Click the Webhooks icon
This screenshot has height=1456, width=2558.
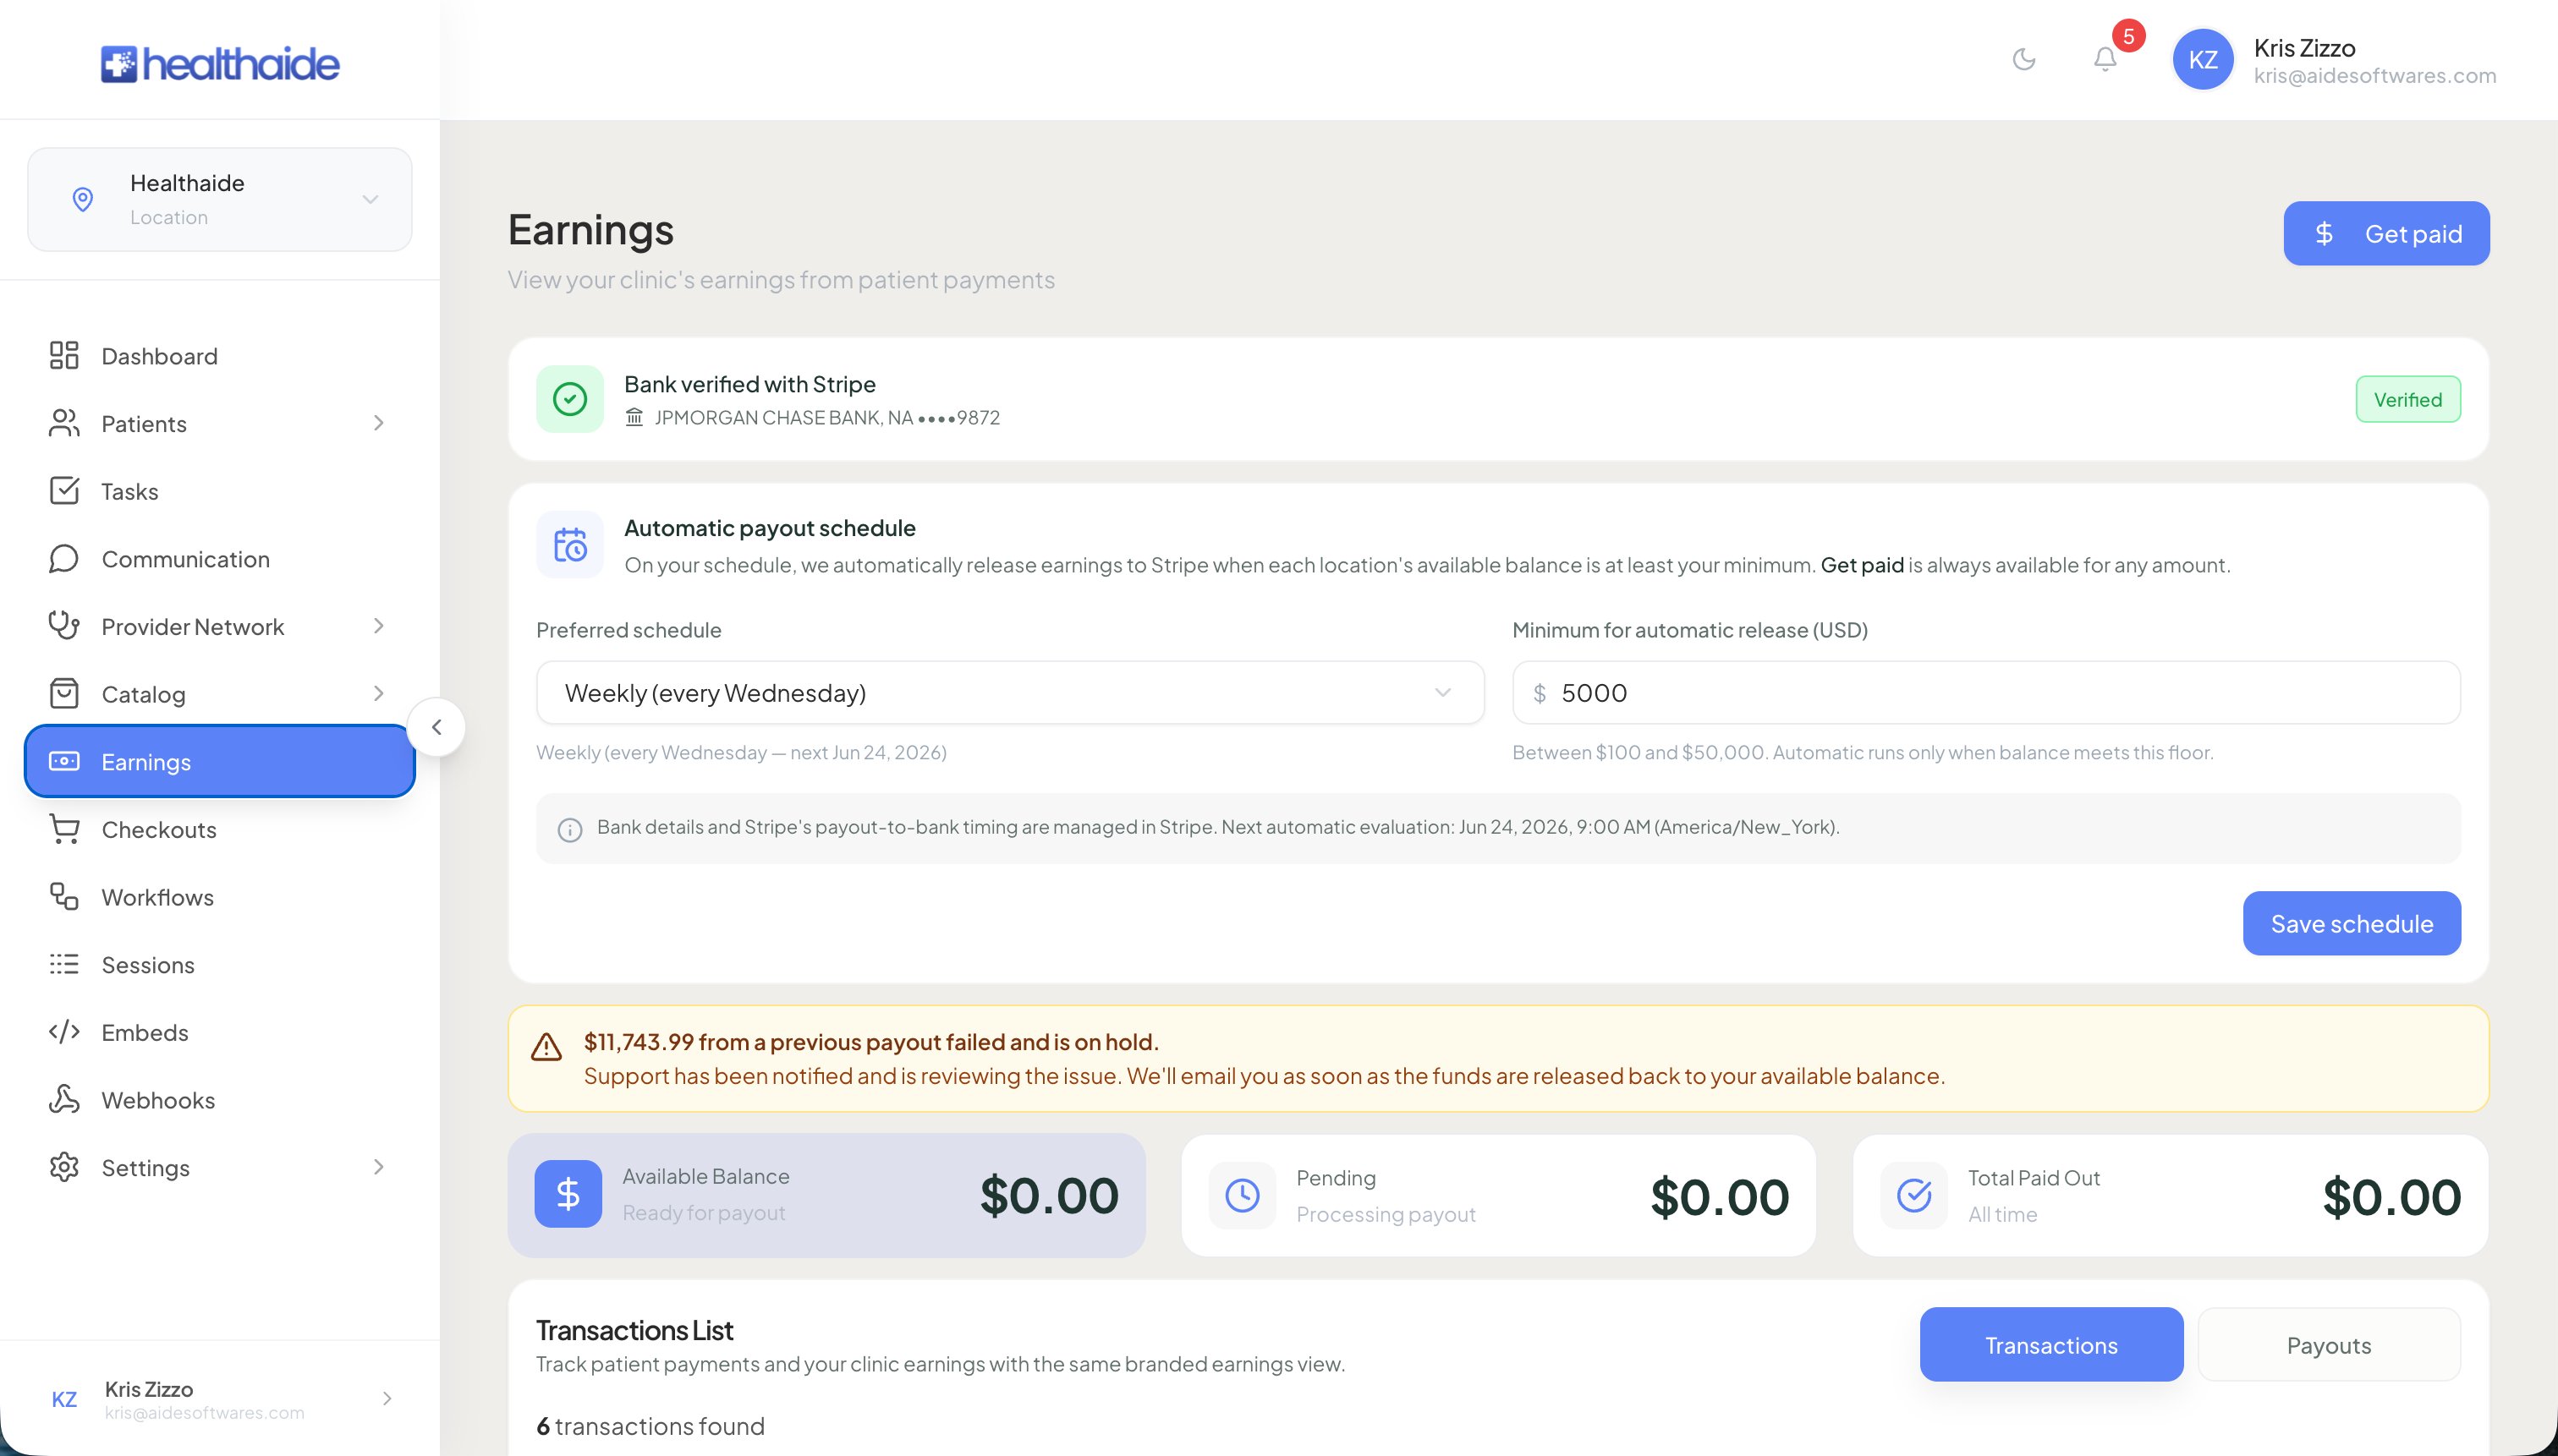[64, 1099]
